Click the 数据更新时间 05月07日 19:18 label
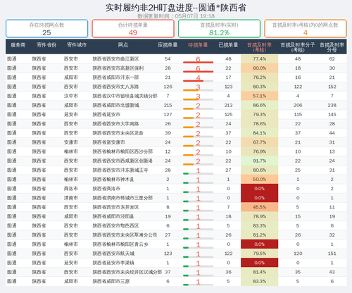This screenshot has height=293, width=352. click(x=176, y=16)
